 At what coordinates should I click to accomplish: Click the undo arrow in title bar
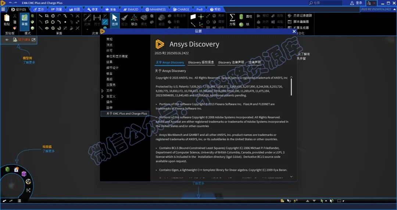10,3
